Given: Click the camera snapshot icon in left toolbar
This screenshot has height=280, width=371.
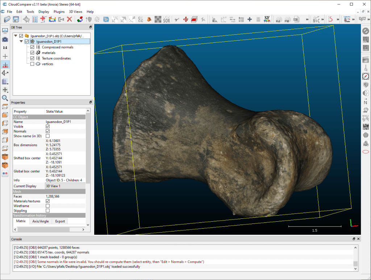Looking at the screenshot, I should pos(5,39).
